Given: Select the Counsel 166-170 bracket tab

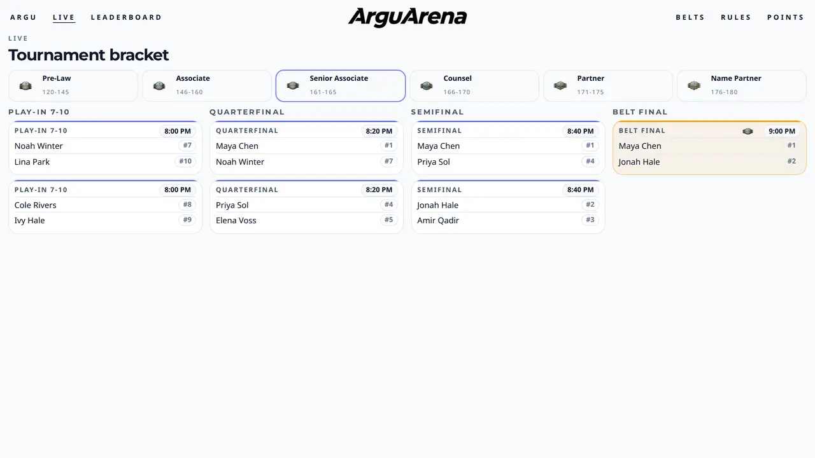Looking at the screenshot, I should [x=474, y=86].
